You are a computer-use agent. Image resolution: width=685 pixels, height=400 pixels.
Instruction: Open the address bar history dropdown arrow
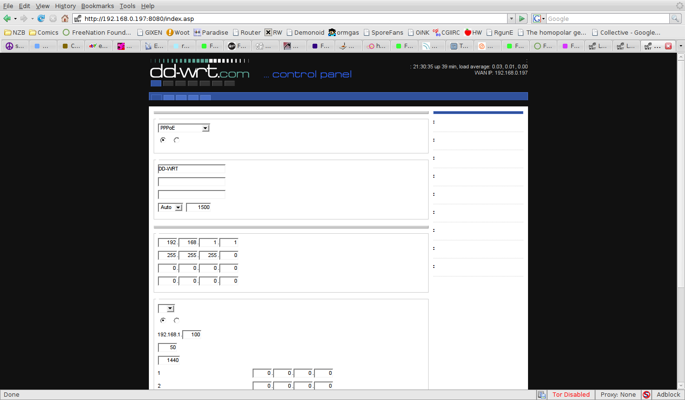(511, 19)
